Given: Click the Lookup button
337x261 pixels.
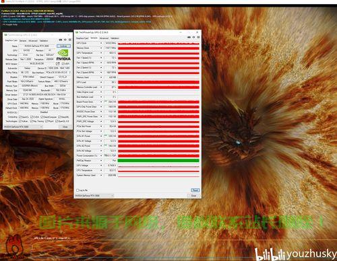Looking at the screenshot, I should tap(63, 46).
